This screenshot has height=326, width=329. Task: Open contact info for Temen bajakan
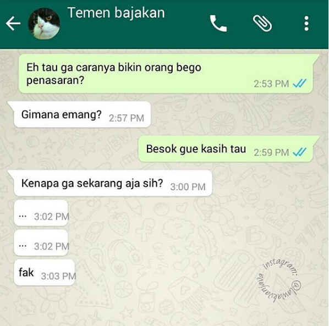(x=116, y=13)
